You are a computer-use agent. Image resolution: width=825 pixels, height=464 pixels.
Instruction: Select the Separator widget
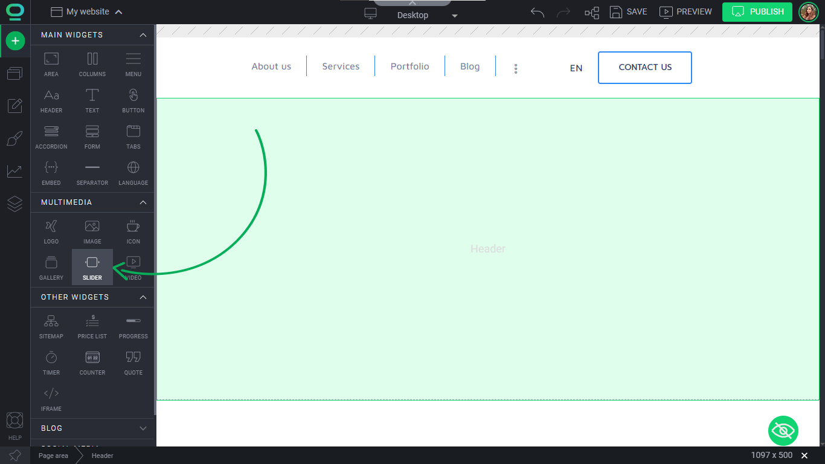click(x=92, y=173)
